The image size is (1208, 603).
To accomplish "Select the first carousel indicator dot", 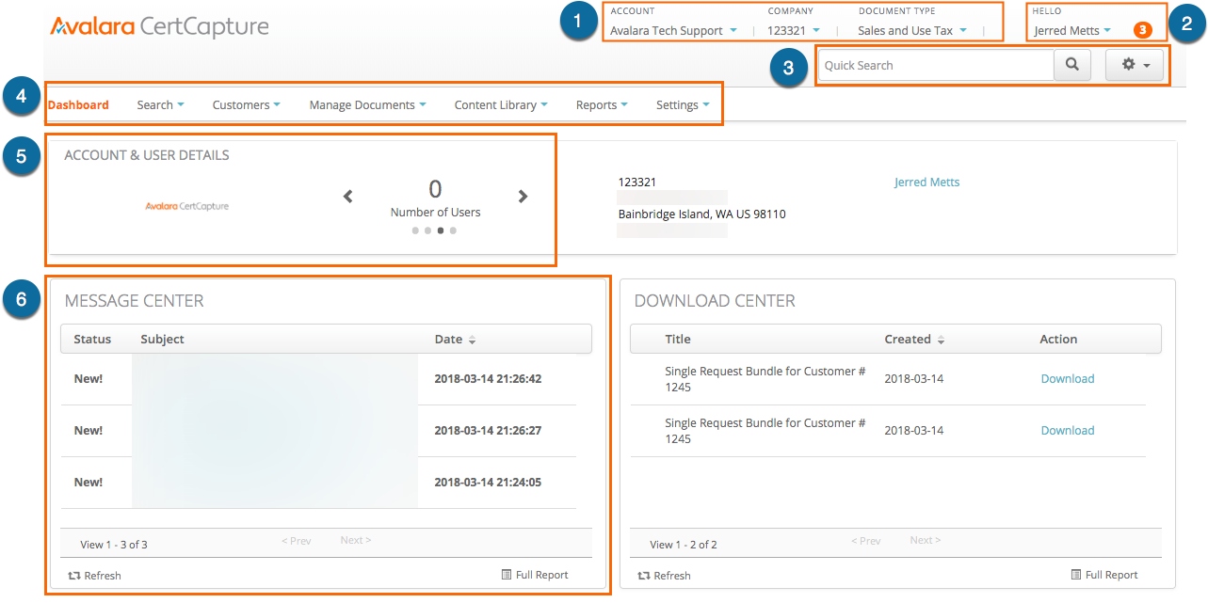I will pyautogui.click(x=415, y=230).
